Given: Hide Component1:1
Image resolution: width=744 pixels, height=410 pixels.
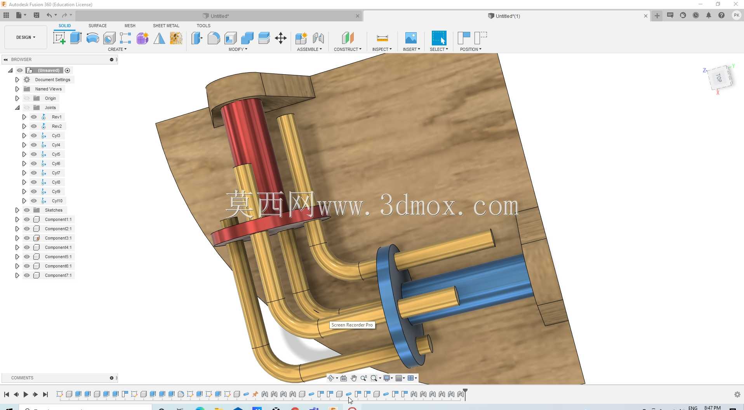Looking at the screenshot, I should click(27, 219).
